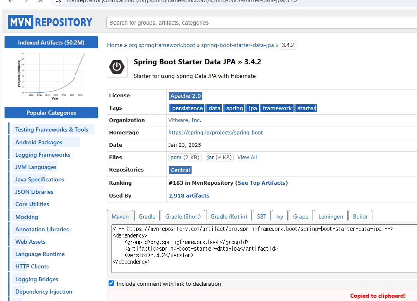Open Annotation Libraries category
Image resolution: width=417 pixels, height=301 pixels.
click(42, 229)
